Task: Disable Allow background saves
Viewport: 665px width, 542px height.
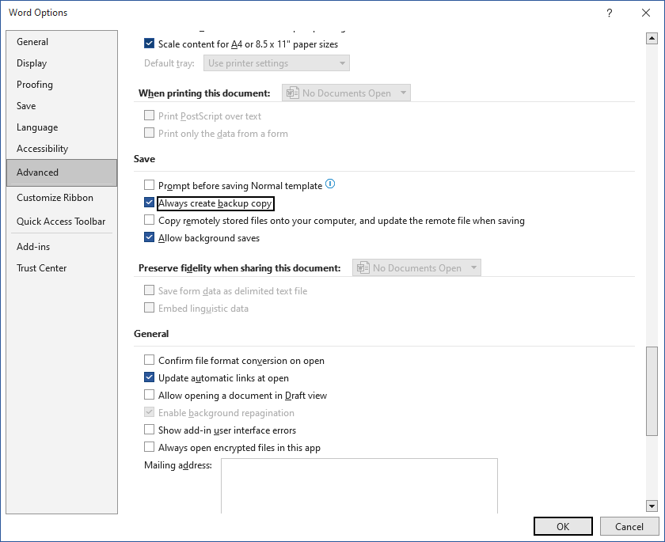Action: pos(150,237)
